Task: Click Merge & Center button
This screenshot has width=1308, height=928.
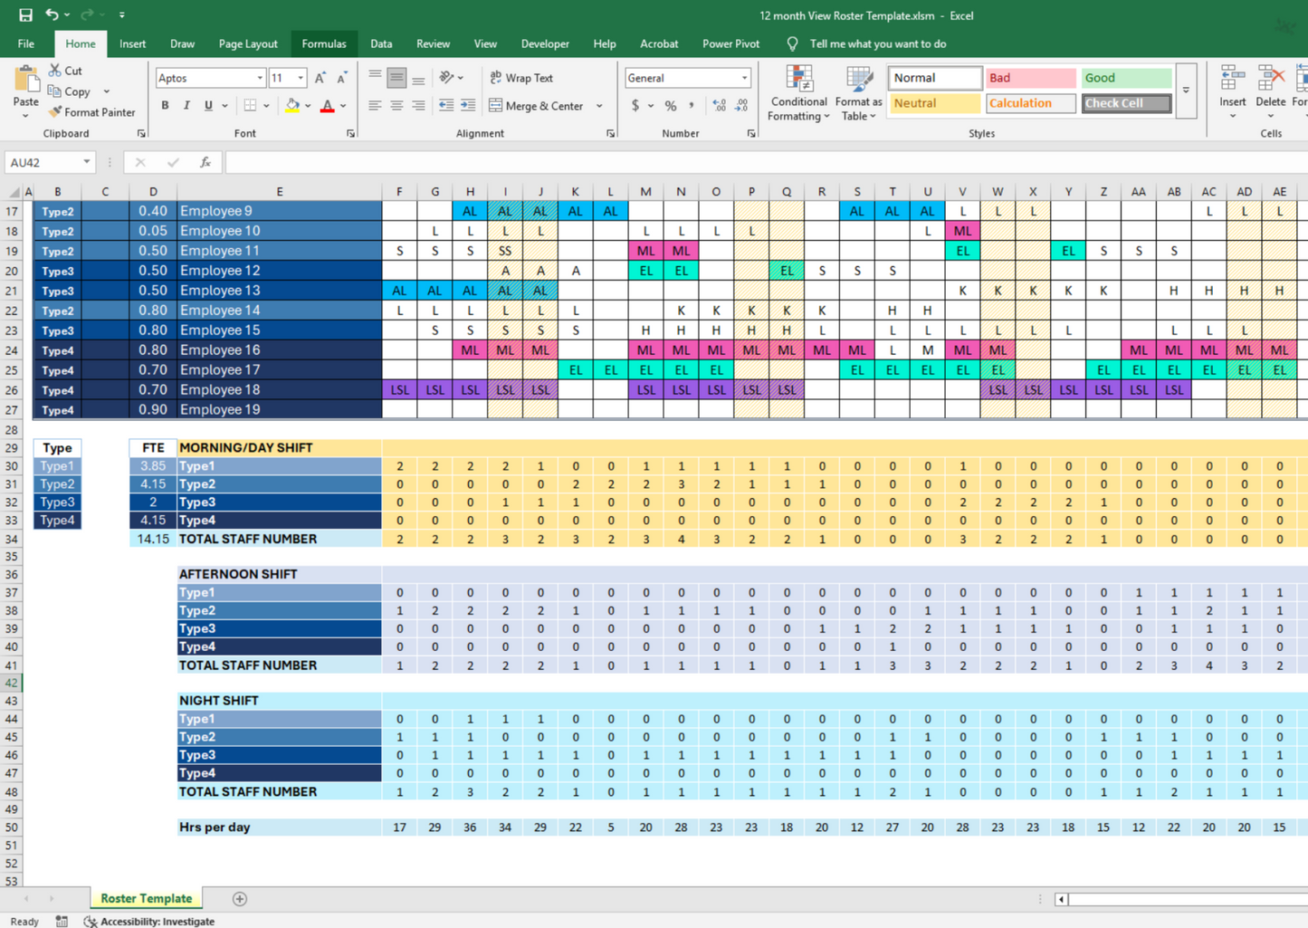Action: click(x=537, y=106)
